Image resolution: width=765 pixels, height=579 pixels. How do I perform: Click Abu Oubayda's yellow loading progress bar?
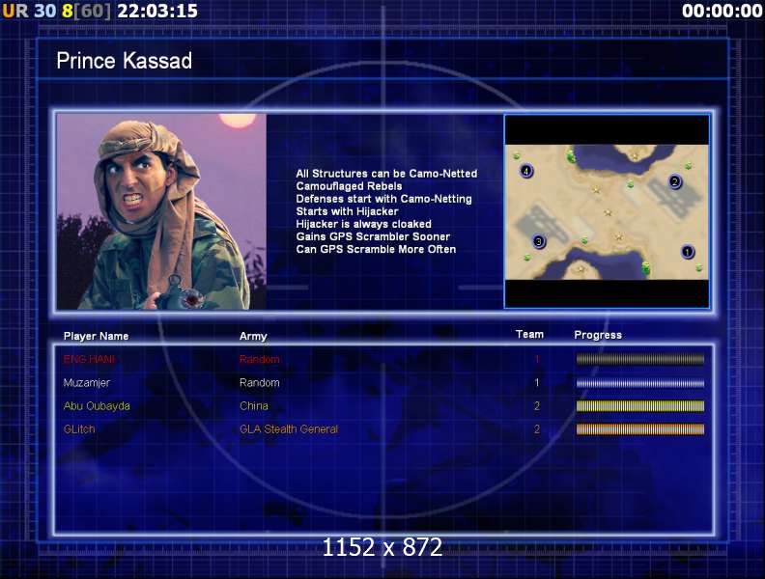[x=640, y=406]
